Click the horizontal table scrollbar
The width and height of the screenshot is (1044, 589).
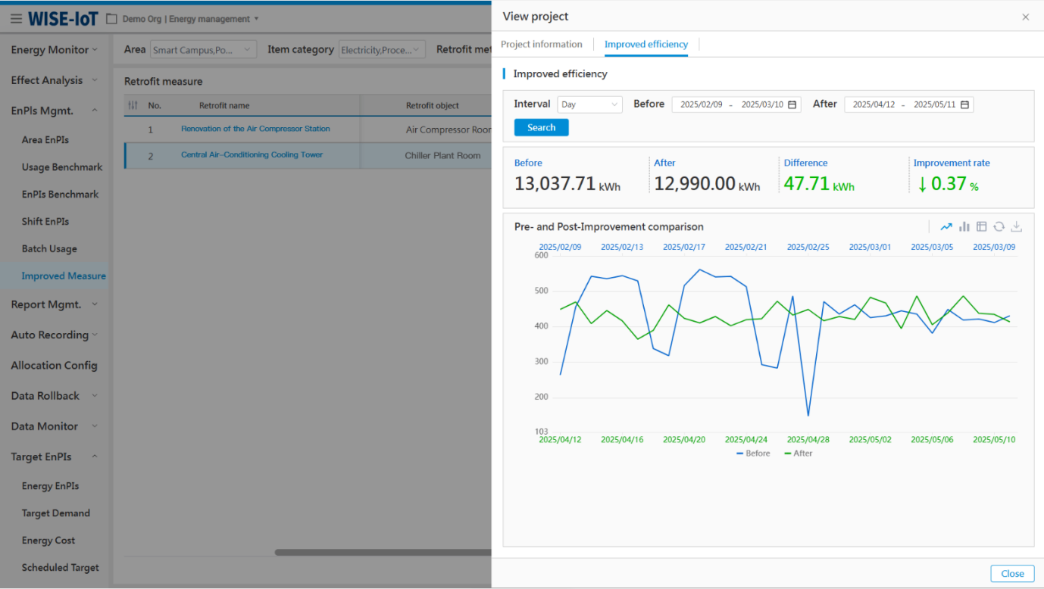point(383,553)
